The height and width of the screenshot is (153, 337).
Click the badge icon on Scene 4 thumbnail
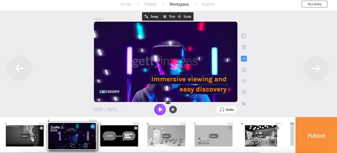(183, 128)
